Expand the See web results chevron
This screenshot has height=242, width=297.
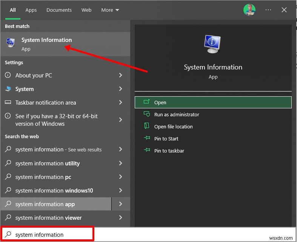(120, 149)
